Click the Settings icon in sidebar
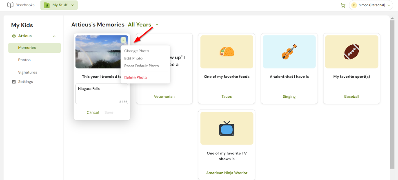 click(14, 82)
